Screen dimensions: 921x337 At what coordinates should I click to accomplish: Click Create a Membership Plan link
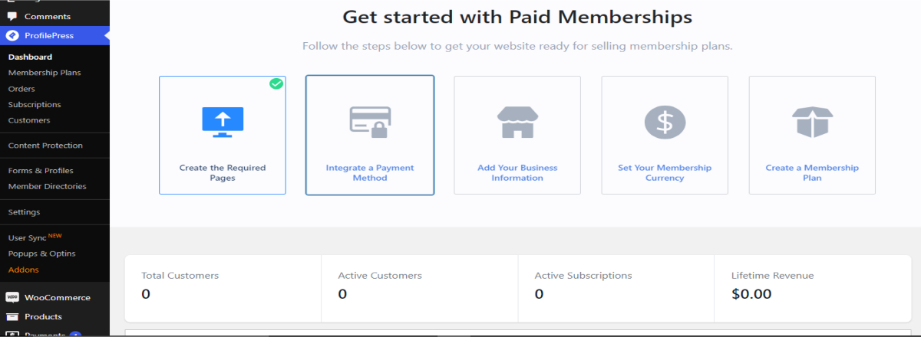click(x=812, y=173)
